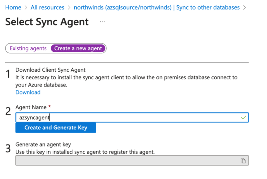Return to Sync to other databases
The height and width of the screenshot is (179, 267).
pyautogui.click(x=208, y=7)
